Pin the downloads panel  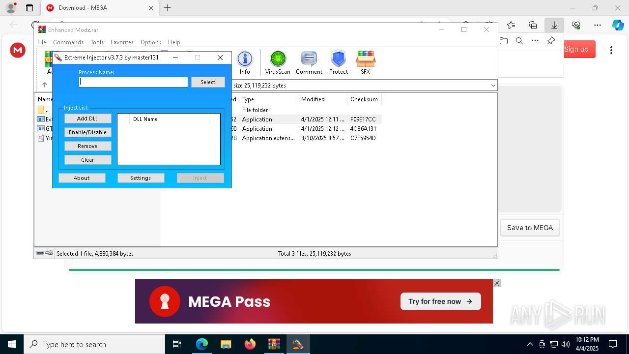coord(551,41)
